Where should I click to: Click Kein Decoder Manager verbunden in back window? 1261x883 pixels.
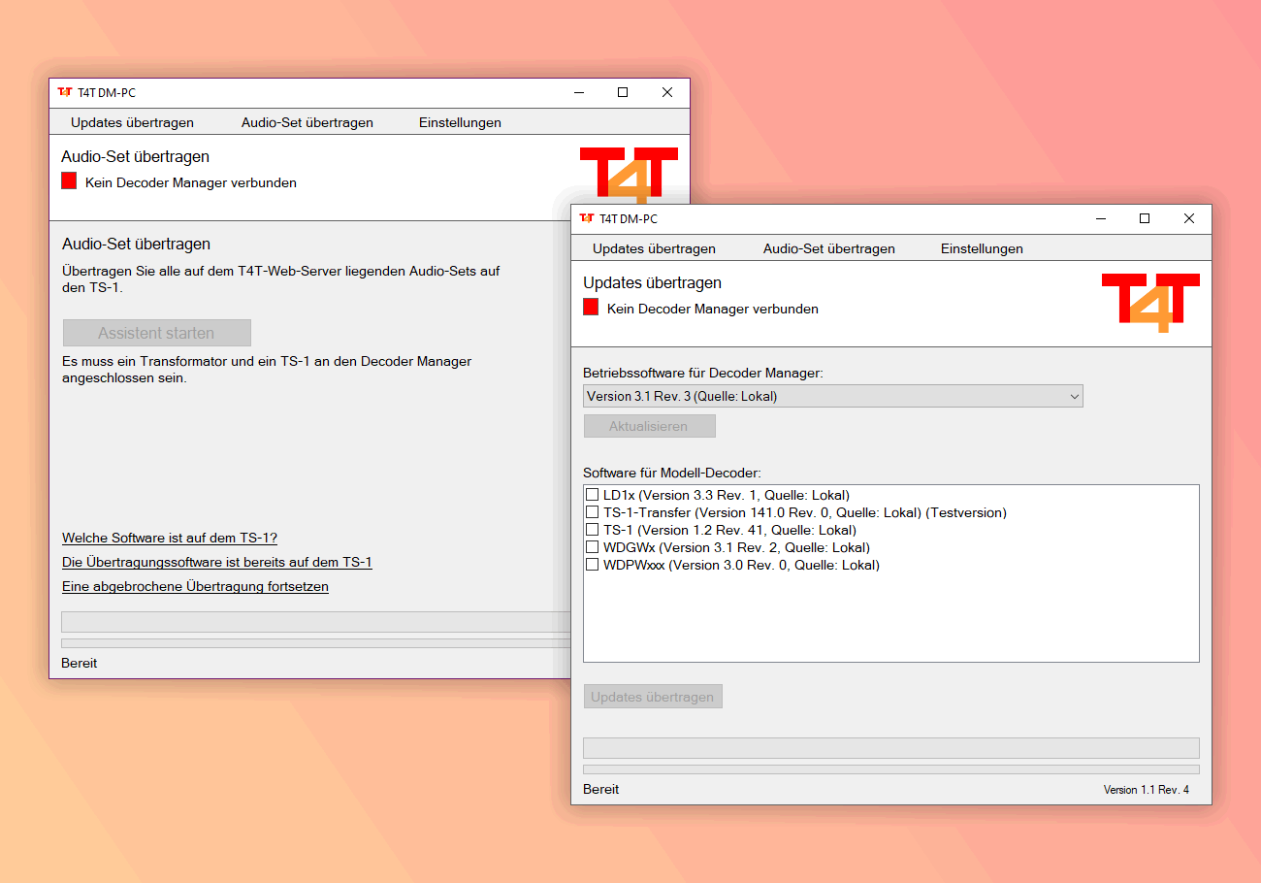[x=191, y=182]
